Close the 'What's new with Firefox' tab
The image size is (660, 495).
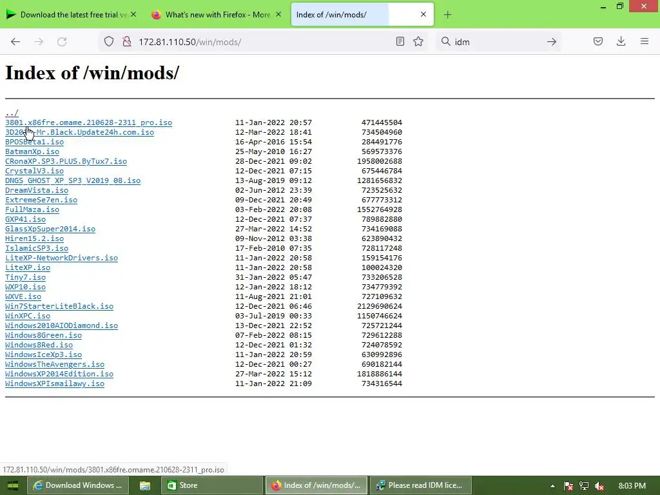(x=278, y=14)
